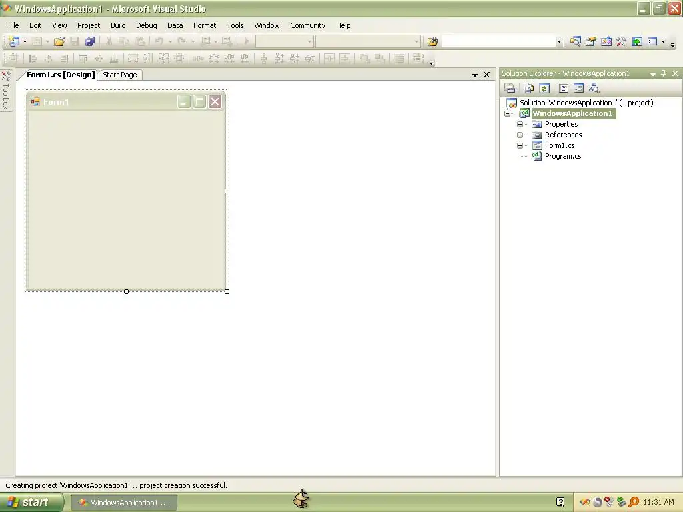Click Solution Explorer's Properties icon

pos(510,89)
